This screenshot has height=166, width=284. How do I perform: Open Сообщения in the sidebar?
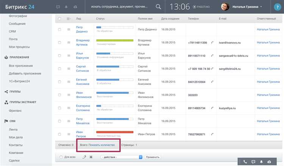point(17,24)
